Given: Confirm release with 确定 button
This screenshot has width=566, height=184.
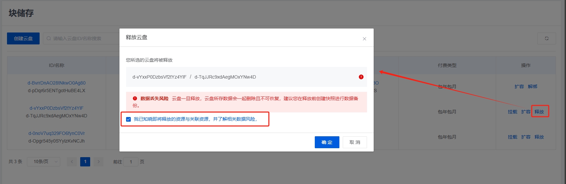Looking at the screenshot, I should pyautogui.click(x=327, y=142).
